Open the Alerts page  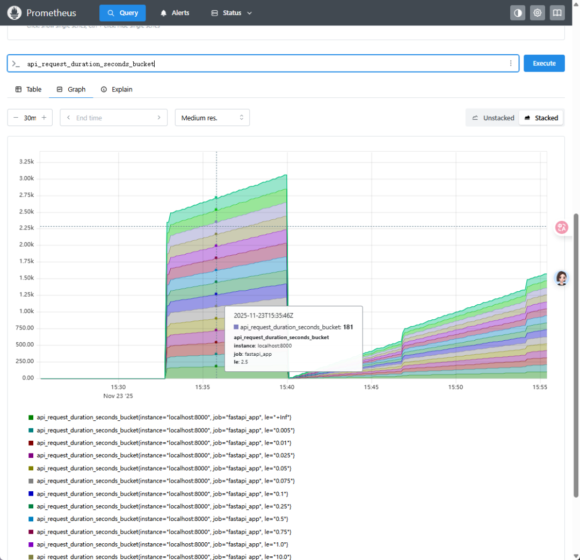point(175,13)
